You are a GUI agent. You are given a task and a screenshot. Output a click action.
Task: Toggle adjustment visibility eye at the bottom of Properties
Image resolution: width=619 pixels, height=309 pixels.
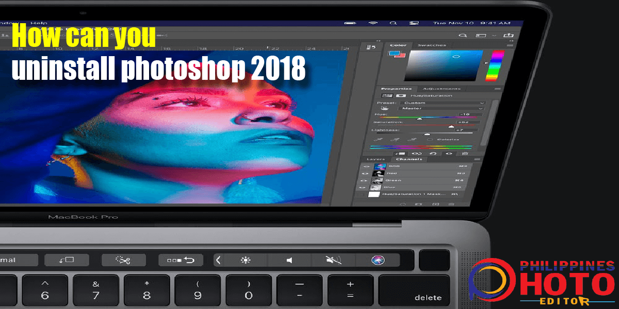(x=449, y=153)
